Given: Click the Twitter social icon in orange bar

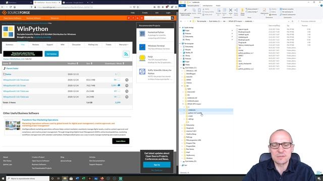Looking at the screenshot, I should click(129, 18).
